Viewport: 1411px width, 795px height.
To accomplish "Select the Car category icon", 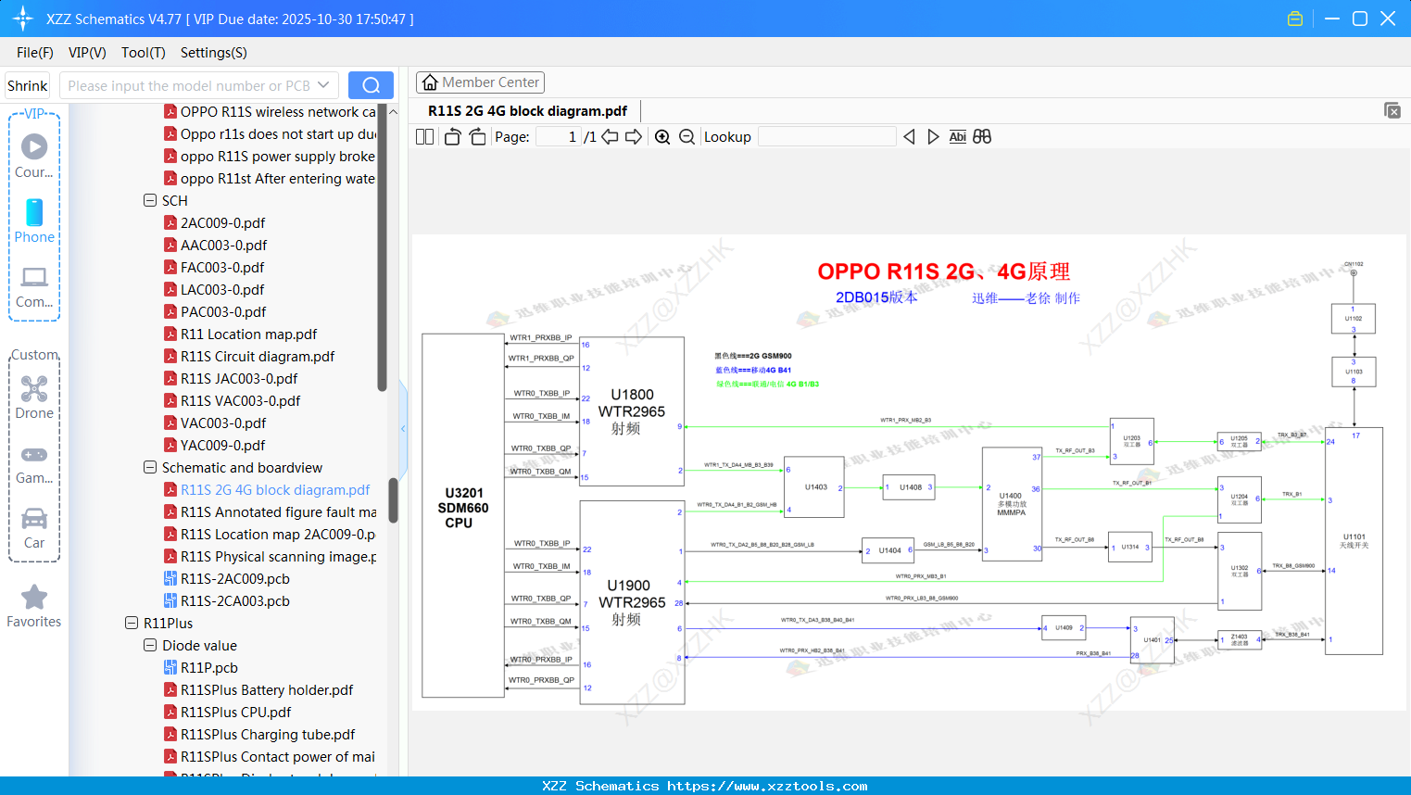I will 34,528.
